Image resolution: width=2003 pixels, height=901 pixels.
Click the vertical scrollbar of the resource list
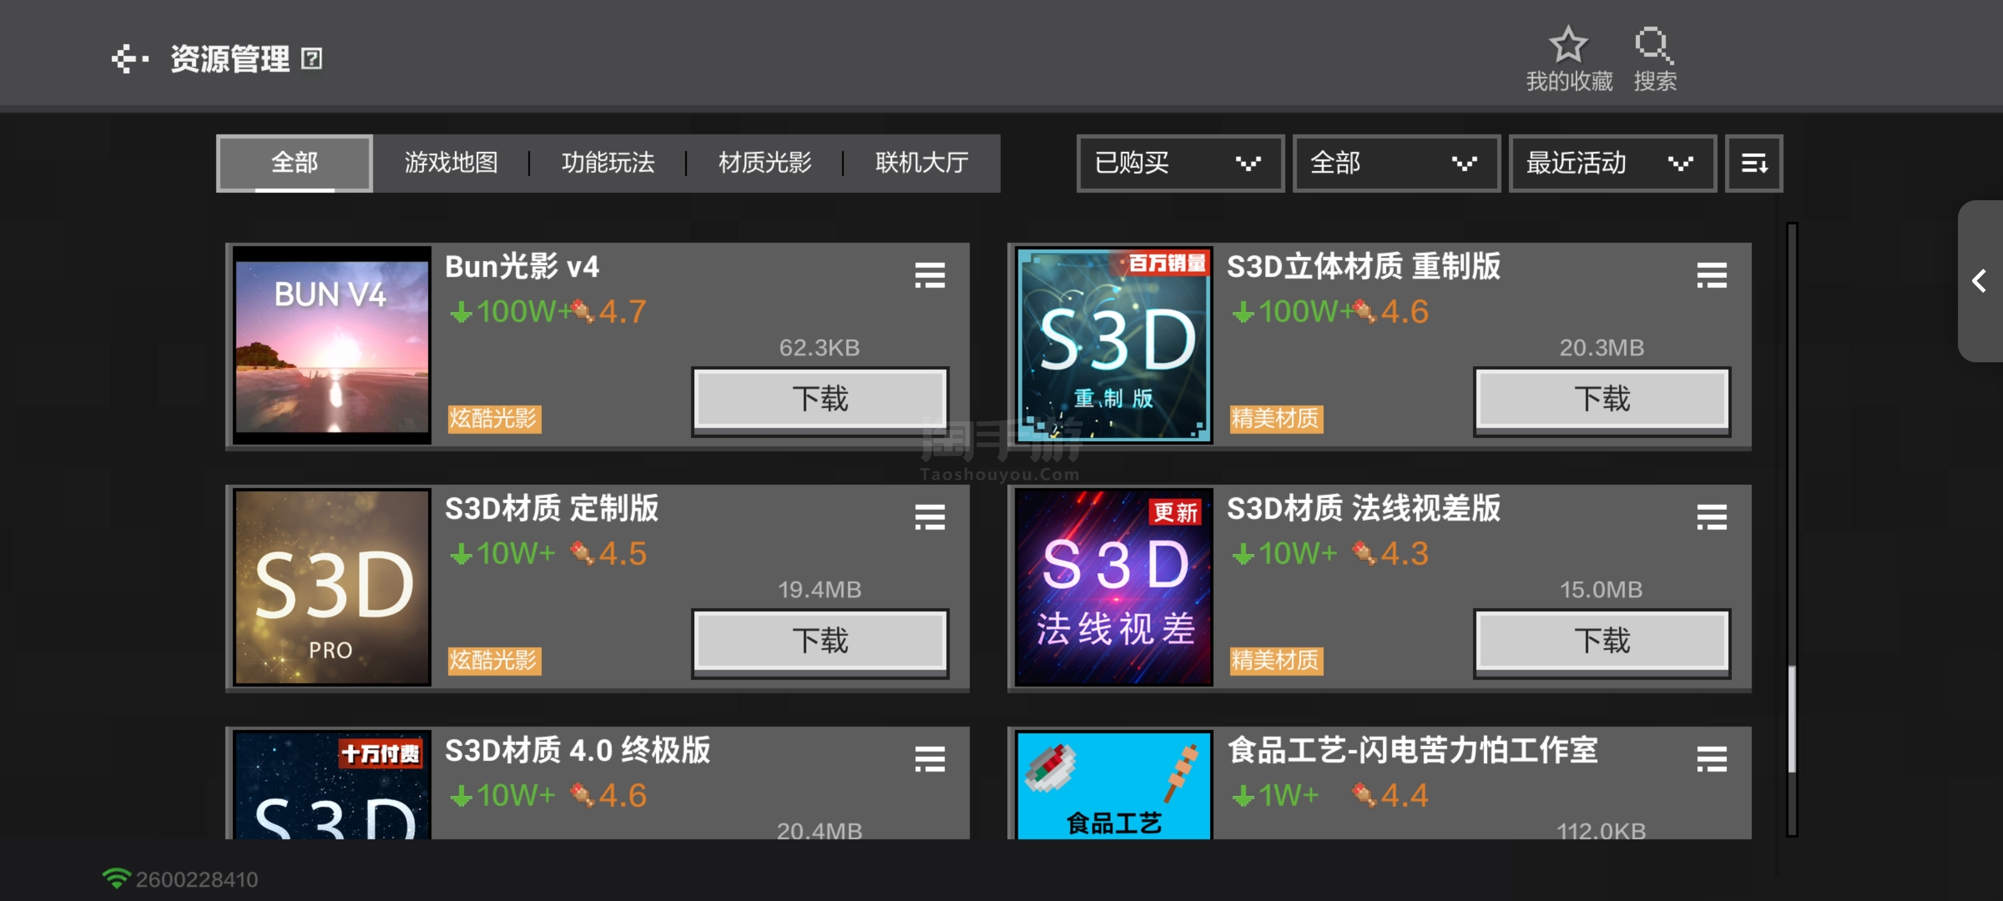[x=1791, y=529]
